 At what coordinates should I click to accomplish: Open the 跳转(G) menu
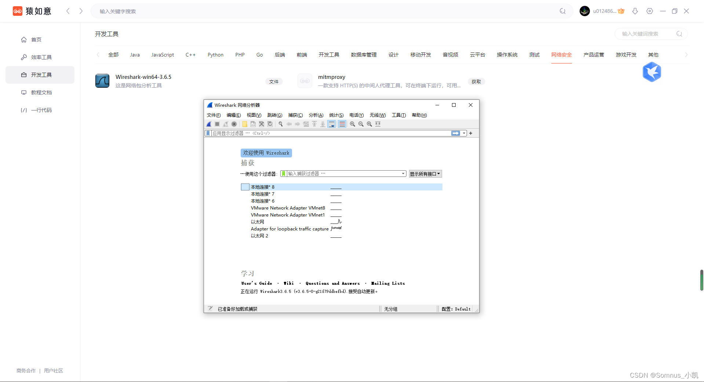275,115
